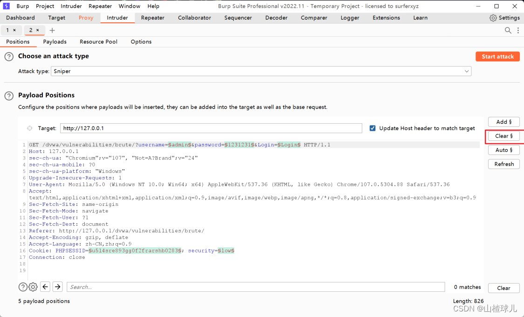Click the §low§ security payload value
The height and width of the screenshot is (317, 524).
click(226, 251)
